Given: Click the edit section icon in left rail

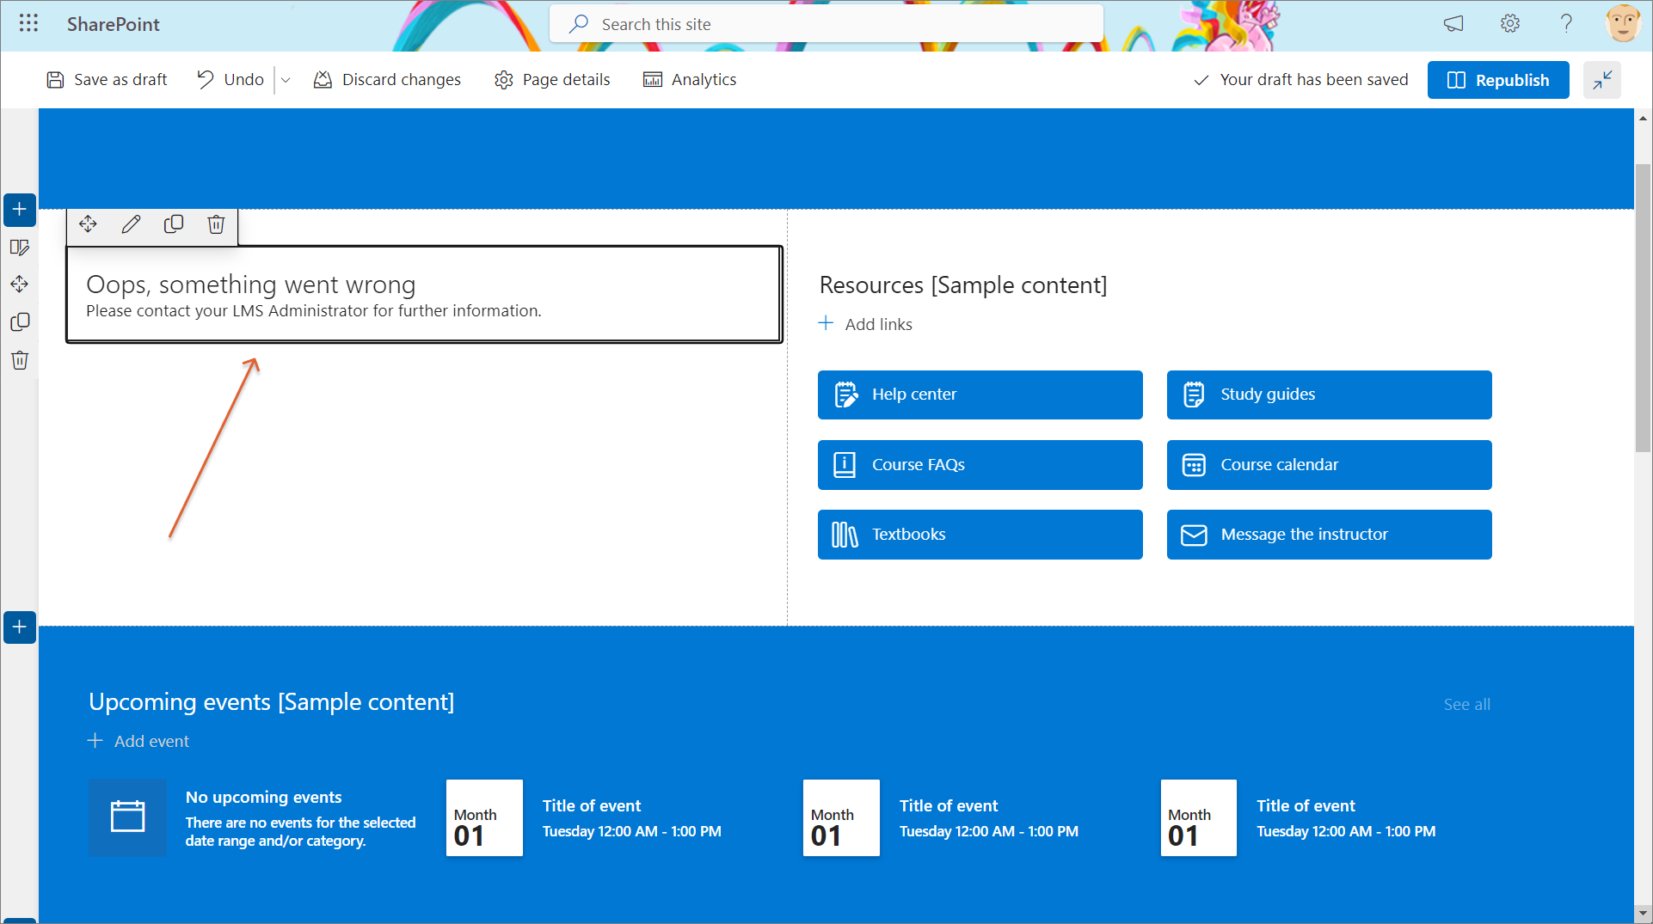Looking at the screenshot, I should click(20, 248).
